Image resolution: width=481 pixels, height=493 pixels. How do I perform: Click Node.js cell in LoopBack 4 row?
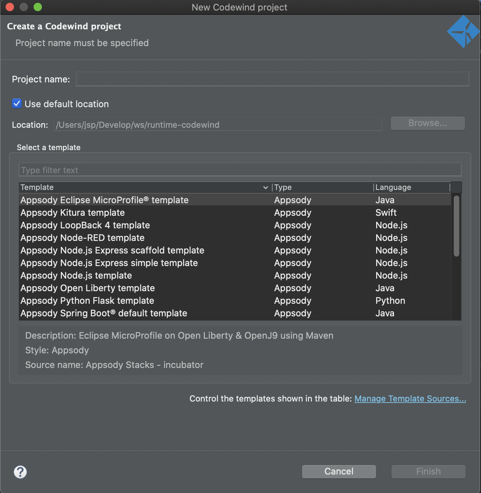[392, 225]
